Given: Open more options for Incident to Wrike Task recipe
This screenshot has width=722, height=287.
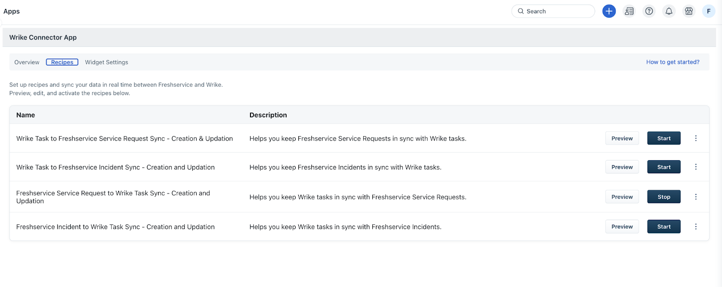Looking at the screenshot, I should (695, 227).
